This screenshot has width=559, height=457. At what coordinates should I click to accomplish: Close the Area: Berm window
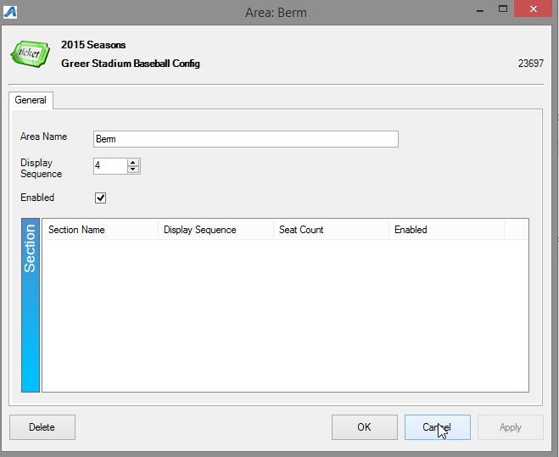point(533,9)
